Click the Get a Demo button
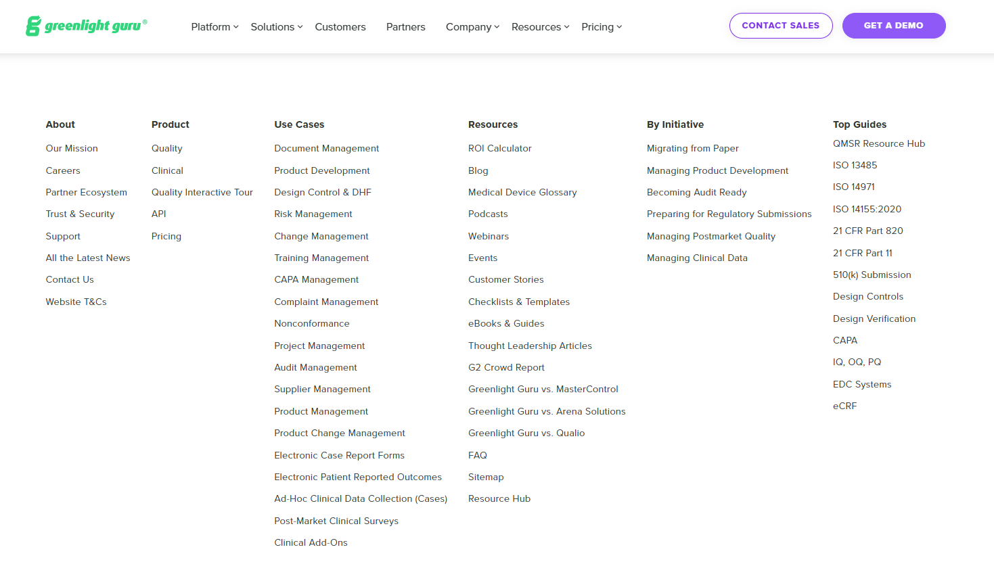The height and width of the screenshot is (587, 994). coord(894,26)
